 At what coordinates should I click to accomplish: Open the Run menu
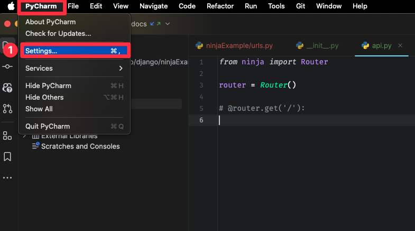coord(251,6)
